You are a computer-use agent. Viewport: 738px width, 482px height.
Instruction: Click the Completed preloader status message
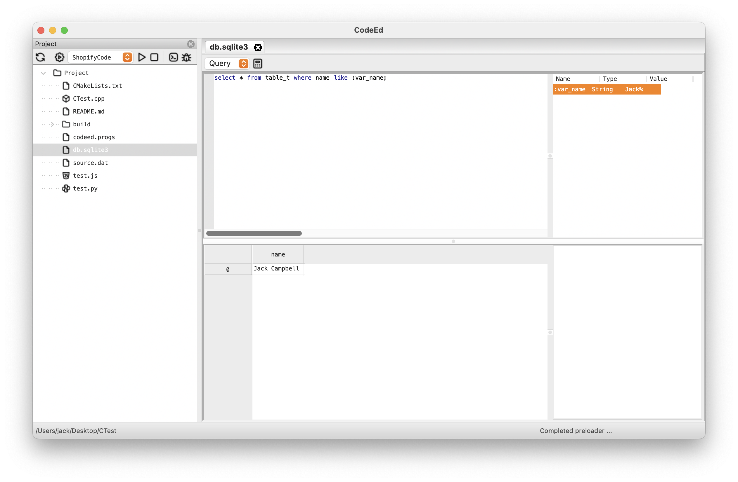click(x=576, y=431)
